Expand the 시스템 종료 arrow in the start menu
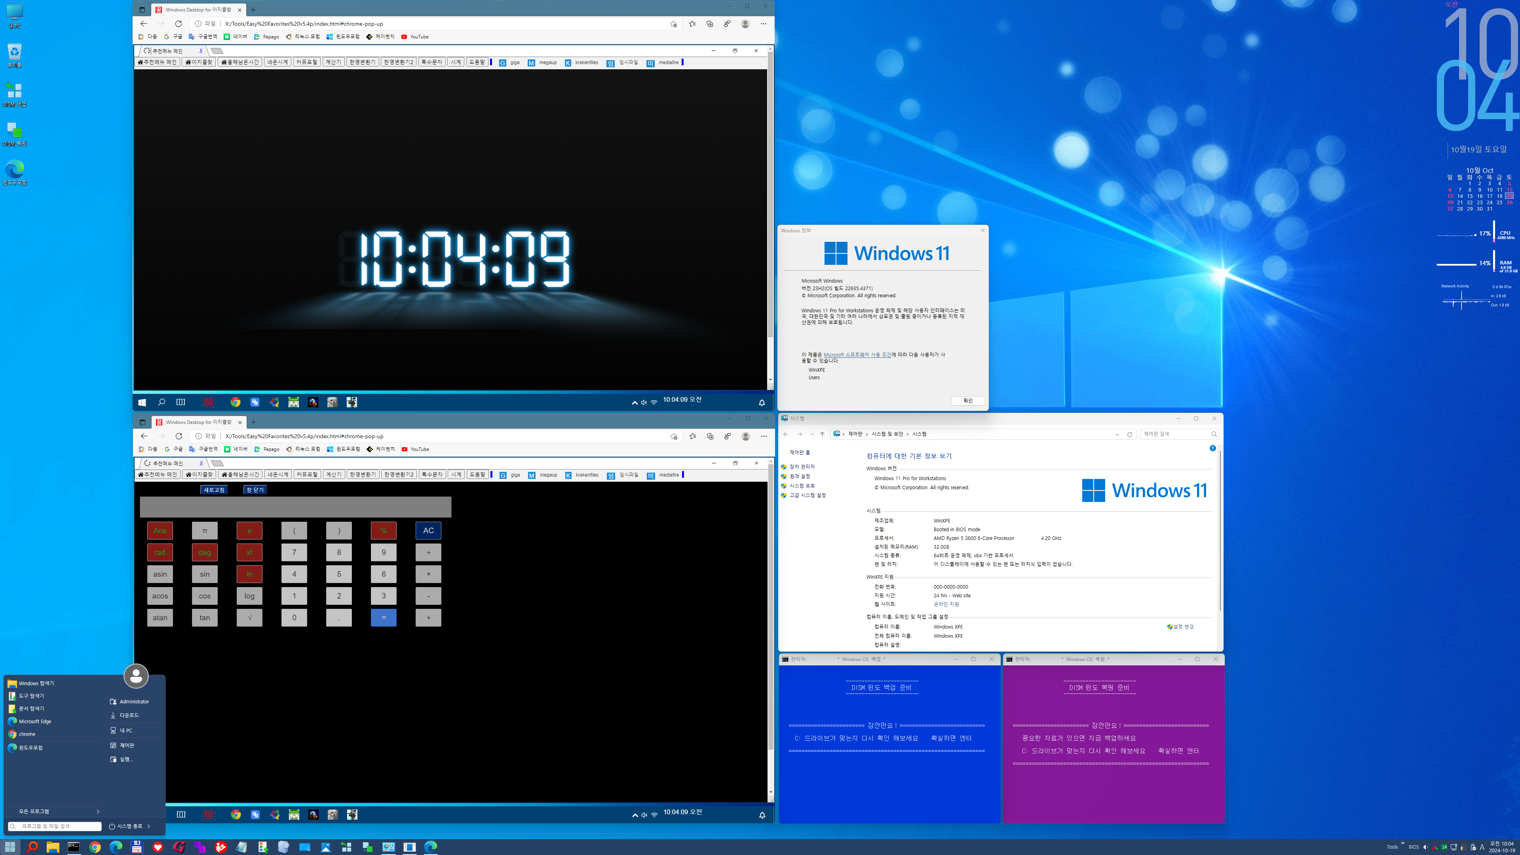This screenshot has height=855, width=1520. [149, 826]
